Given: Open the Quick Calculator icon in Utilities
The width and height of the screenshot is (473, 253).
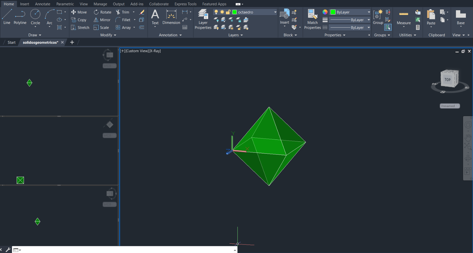Looking at the screenshot, I should click(418, 27).
